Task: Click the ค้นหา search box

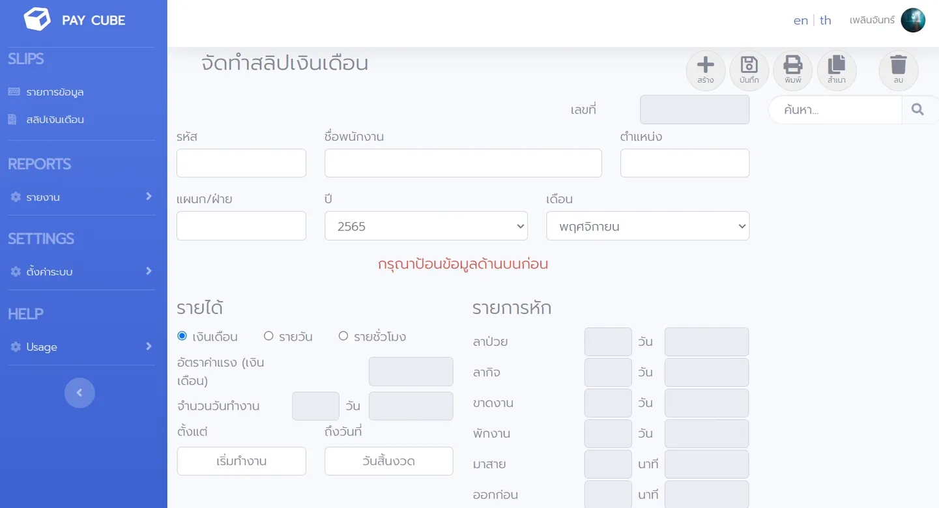Action: (x=835, y=109)
